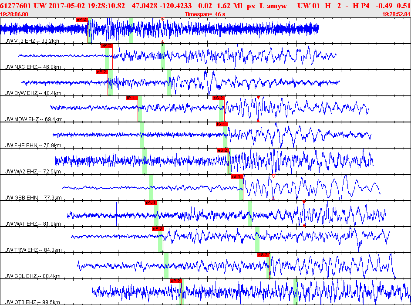Select the UW BVW EHZ station label

(33, 93)
